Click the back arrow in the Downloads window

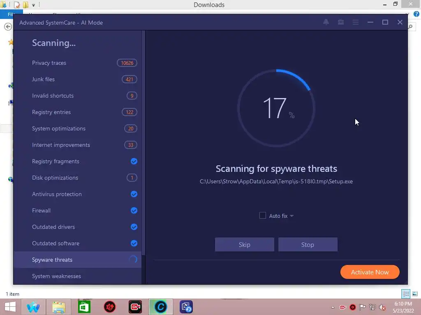(8, 27)
